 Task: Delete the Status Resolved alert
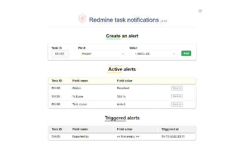coord(177,88)
